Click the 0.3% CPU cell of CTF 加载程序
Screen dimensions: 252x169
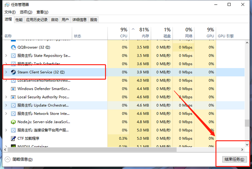click(118, 139)
